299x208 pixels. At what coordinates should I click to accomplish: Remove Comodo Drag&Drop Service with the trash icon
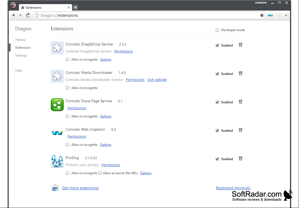tap(240, 45)
